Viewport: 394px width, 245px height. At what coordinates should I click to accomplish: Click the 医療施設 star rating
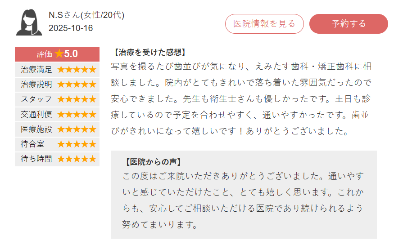[77, 129]
